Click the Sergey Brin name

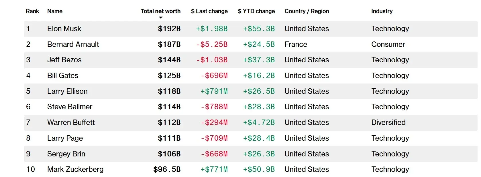(66, 154)
